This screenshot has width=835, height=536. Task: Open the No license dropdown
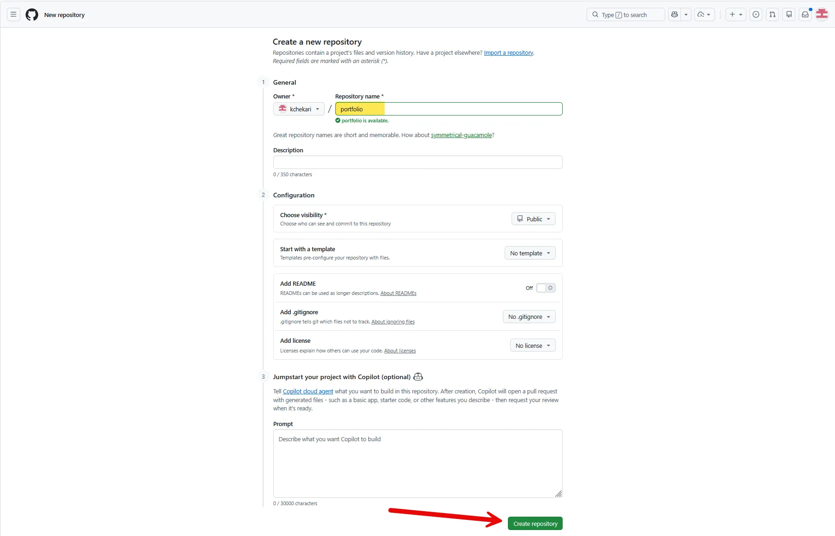533,346
